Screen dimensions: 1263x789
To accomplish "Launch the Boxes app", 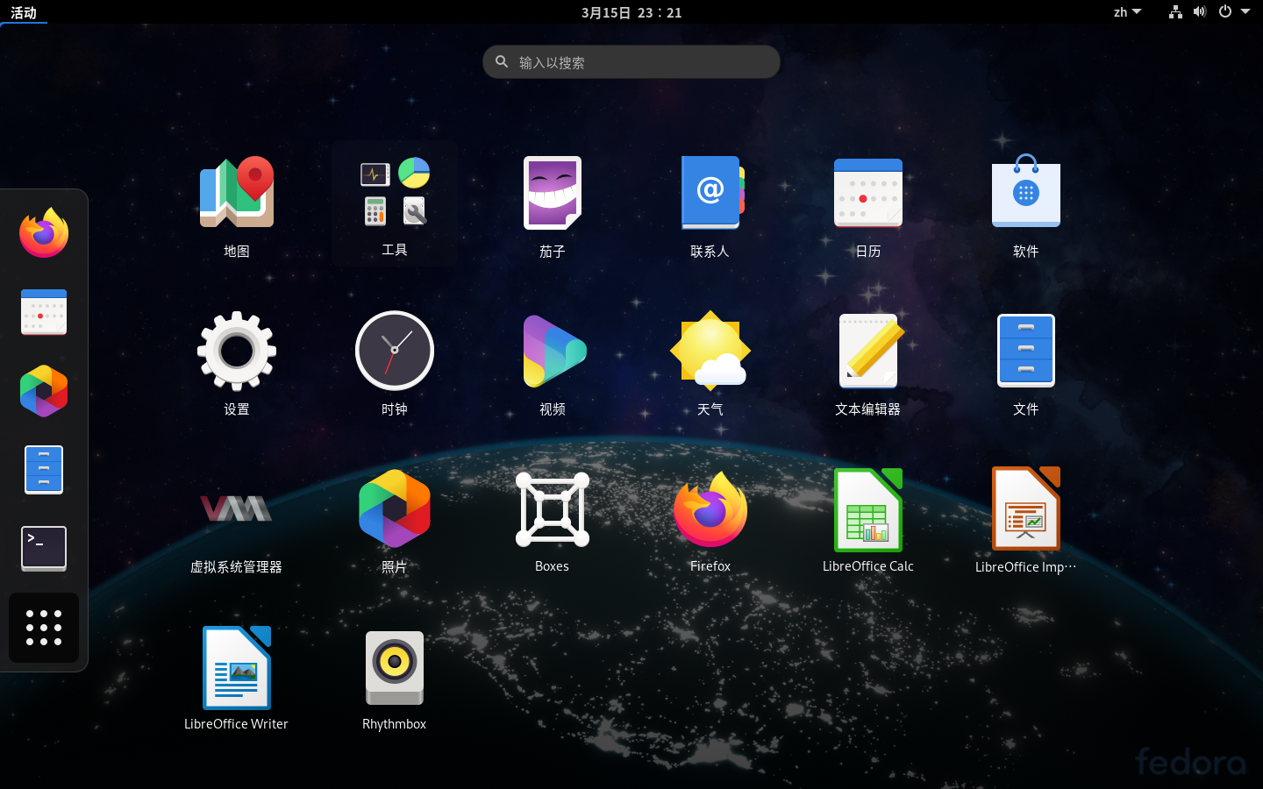I will 553,508.
